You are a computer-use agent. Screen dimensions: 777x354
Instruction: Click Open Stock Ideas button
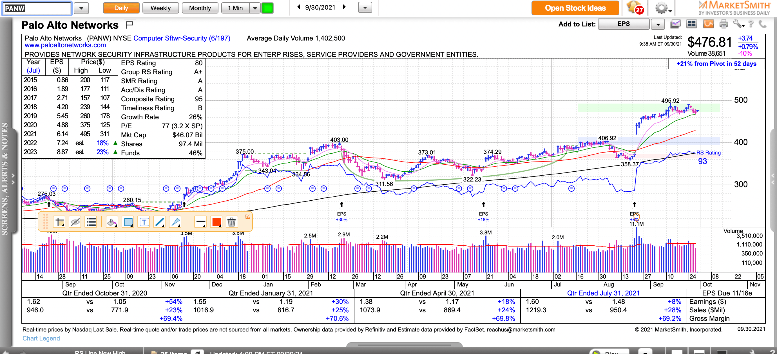click(575, 8)
